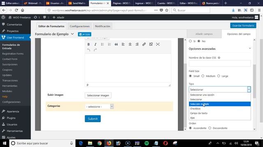Open Apariencia menu in sidebar
Screen dimensions: 263x147
(13, 111)
